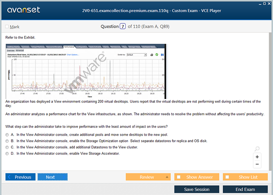The width and height of the screenshot is (273, 195).
Task: Click the Avanset logo
Action: tap(23, 10)
